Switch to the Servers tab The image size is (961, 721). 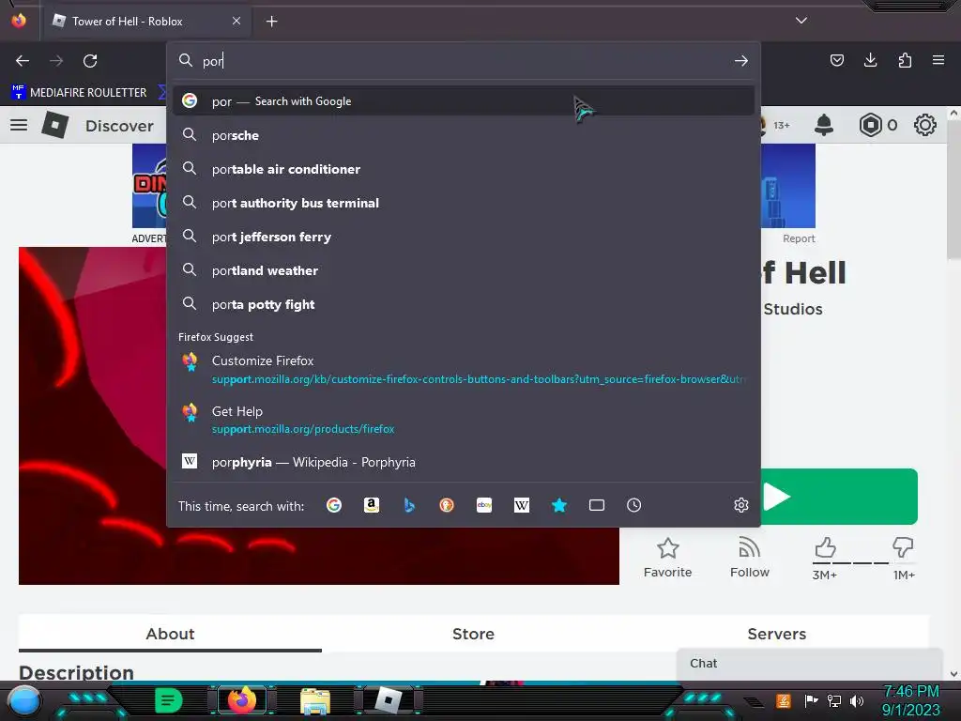(776, 634)
